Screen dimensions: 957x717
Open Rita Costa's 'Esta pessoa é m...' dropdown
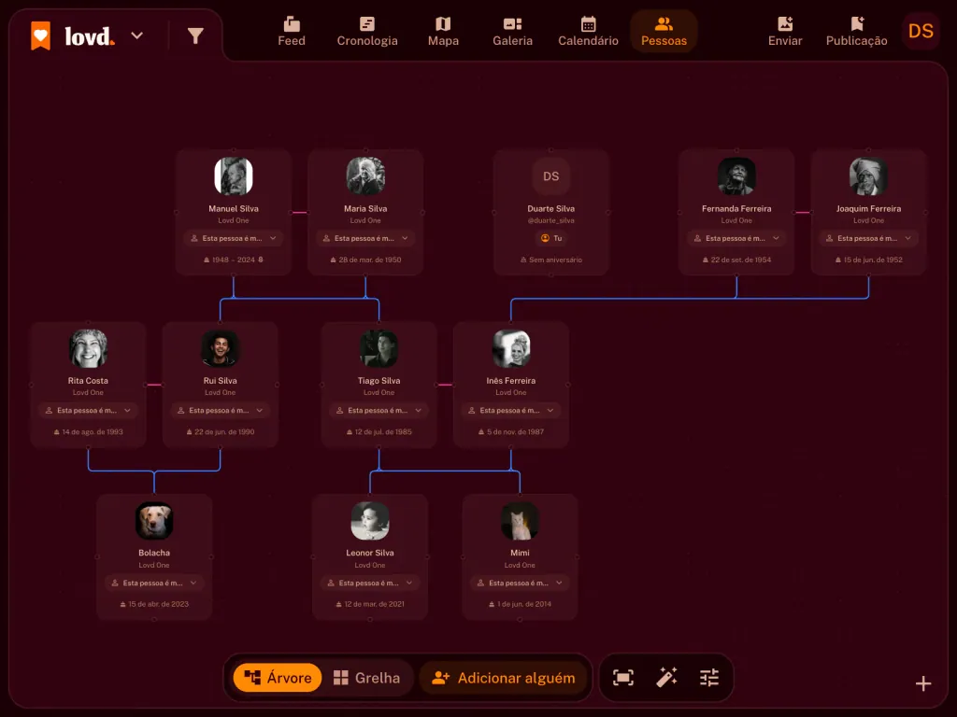click(x=88, y=411)
